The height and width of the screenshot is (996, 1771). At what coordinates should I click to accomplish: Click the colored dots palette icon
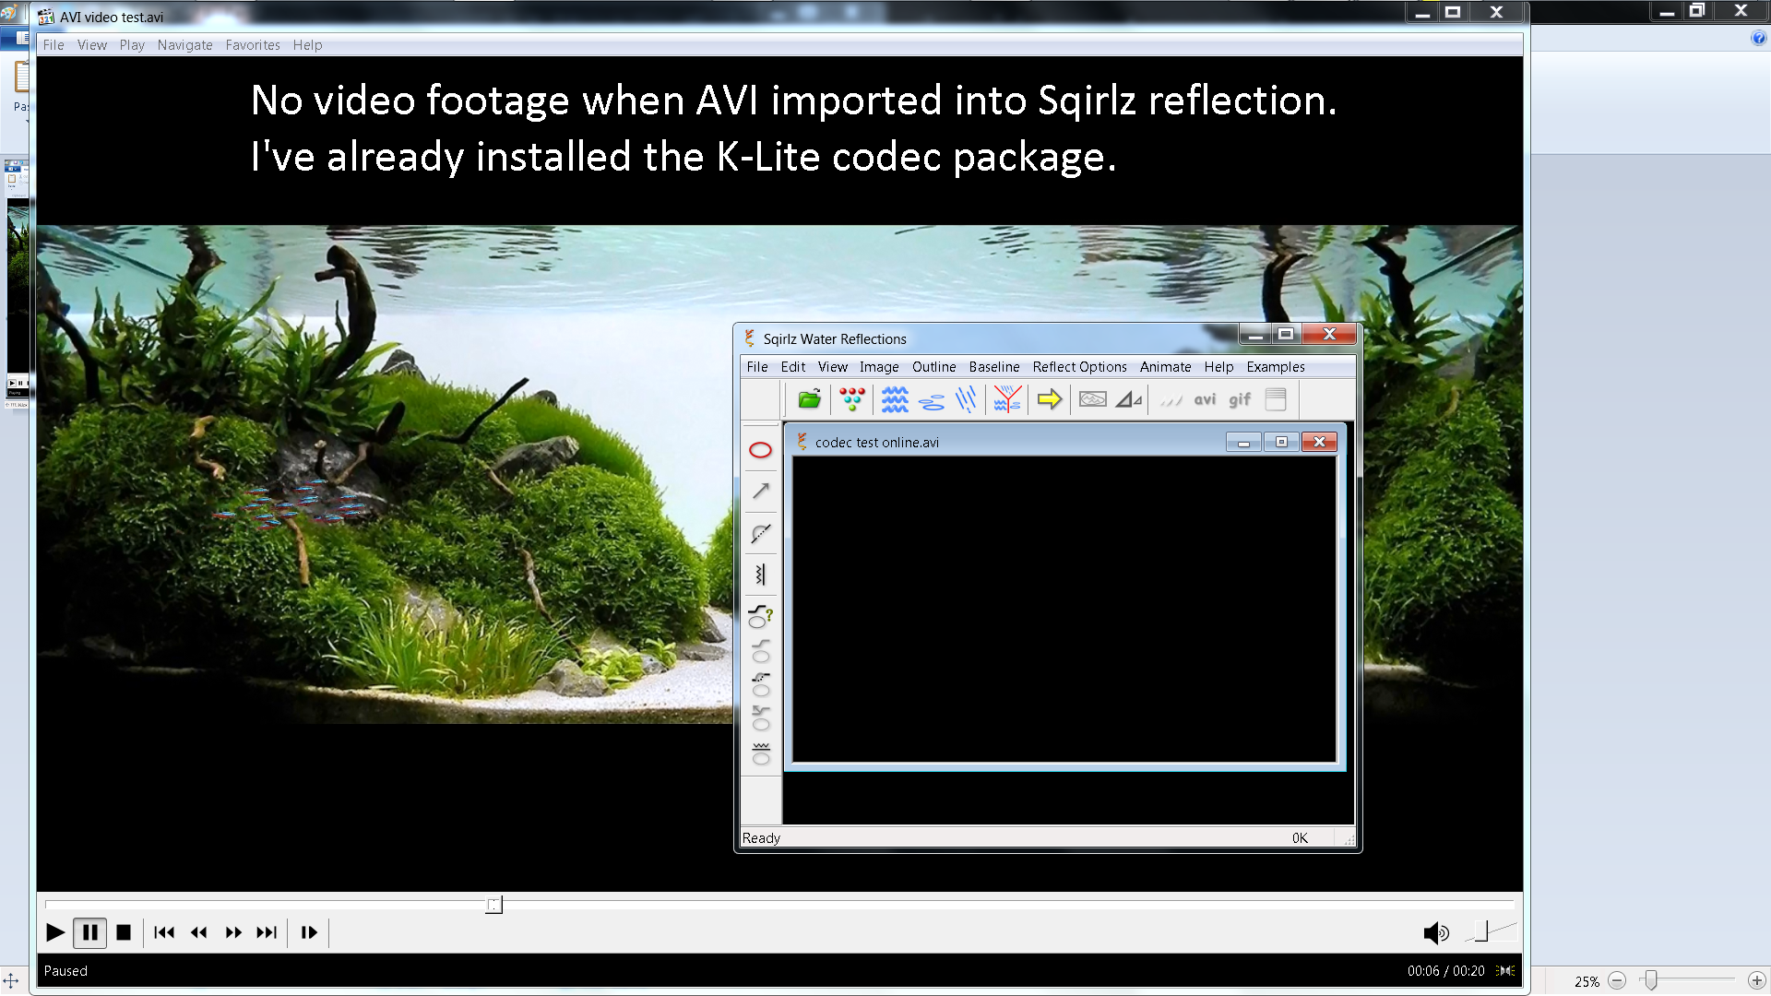click(x=851, y=399)
